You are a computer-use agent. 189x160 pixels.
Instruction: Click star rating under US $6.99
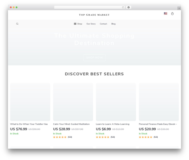click(x=102, y=137)
